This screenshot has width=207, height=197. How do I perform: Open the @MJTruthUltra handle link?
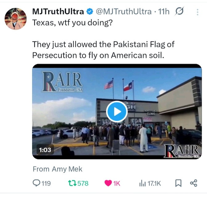124,11
